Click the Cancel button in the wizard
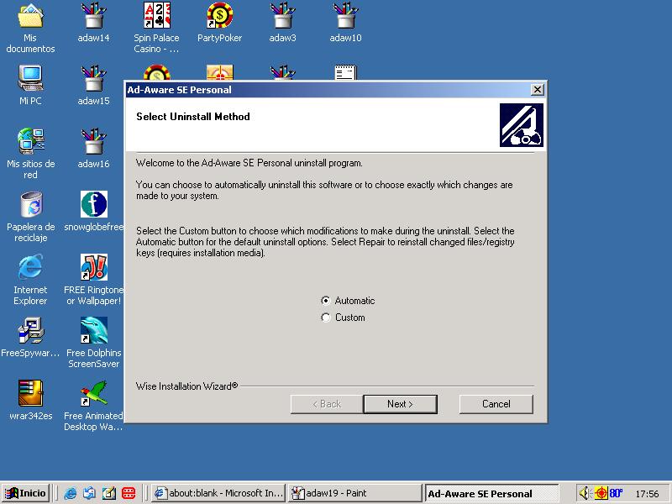The width and height of the screenshot is (672, 504). [496, 404]
